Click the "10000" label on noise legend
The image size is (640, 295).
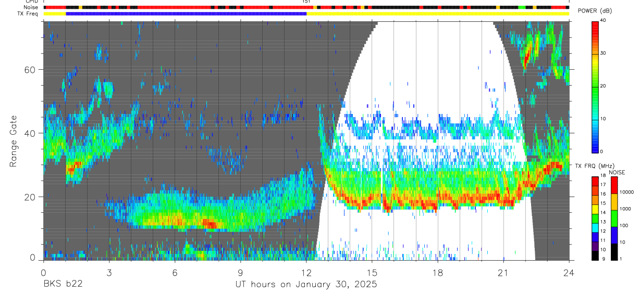(x=627, y=192)
